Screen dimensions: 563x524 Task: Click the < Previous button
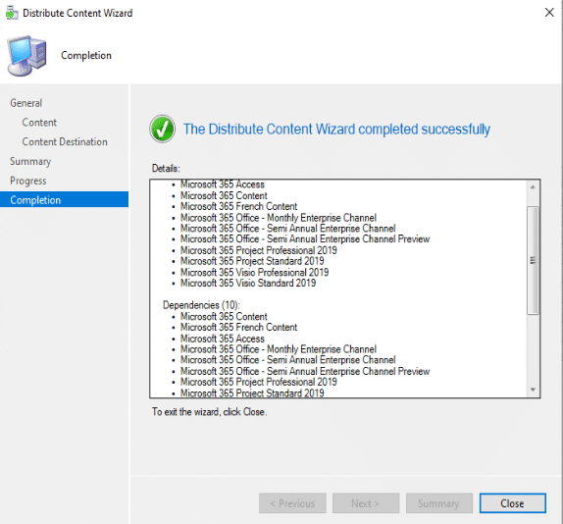(x=292, y=503)
